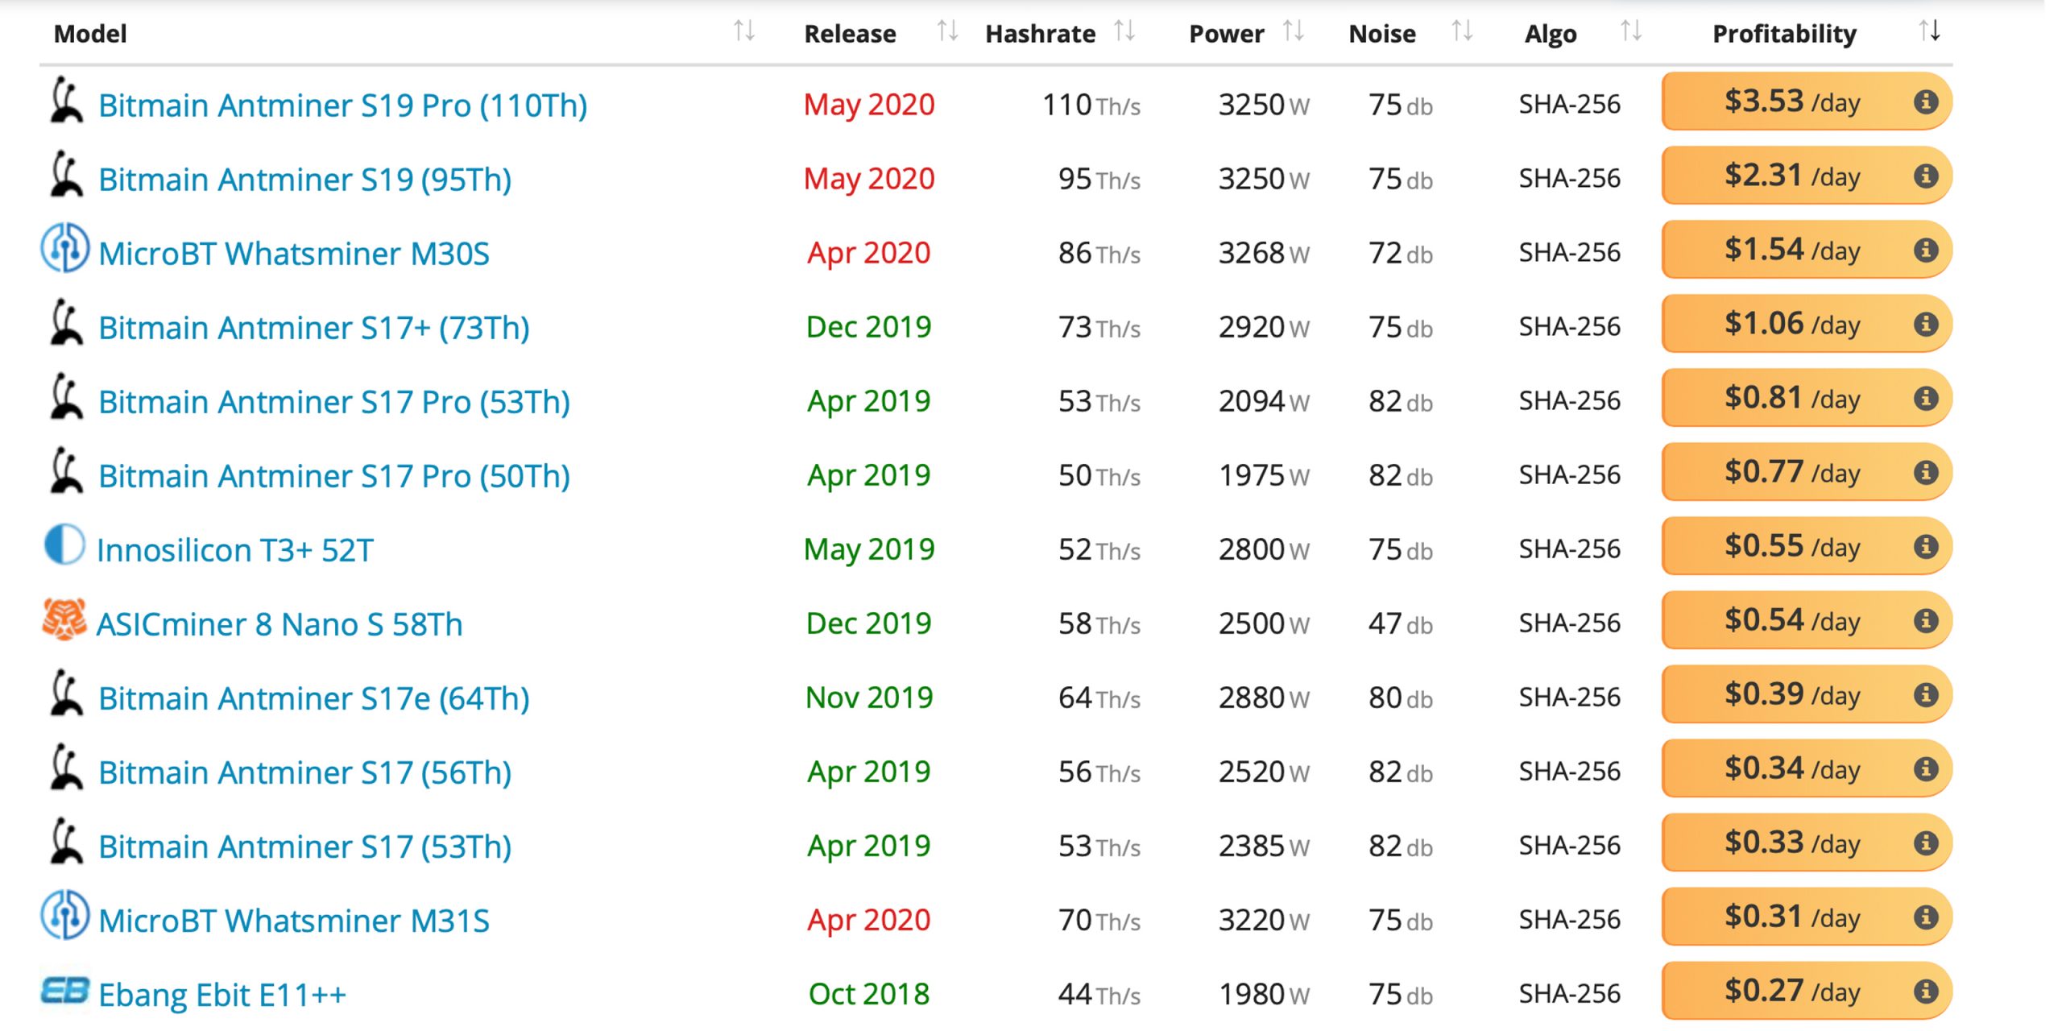Image resolution: width=2062 pixels, height=1031 pixels.
Task: Click Bitmain logo beside Antminer S19 Pro
Action: pos(65,100)
